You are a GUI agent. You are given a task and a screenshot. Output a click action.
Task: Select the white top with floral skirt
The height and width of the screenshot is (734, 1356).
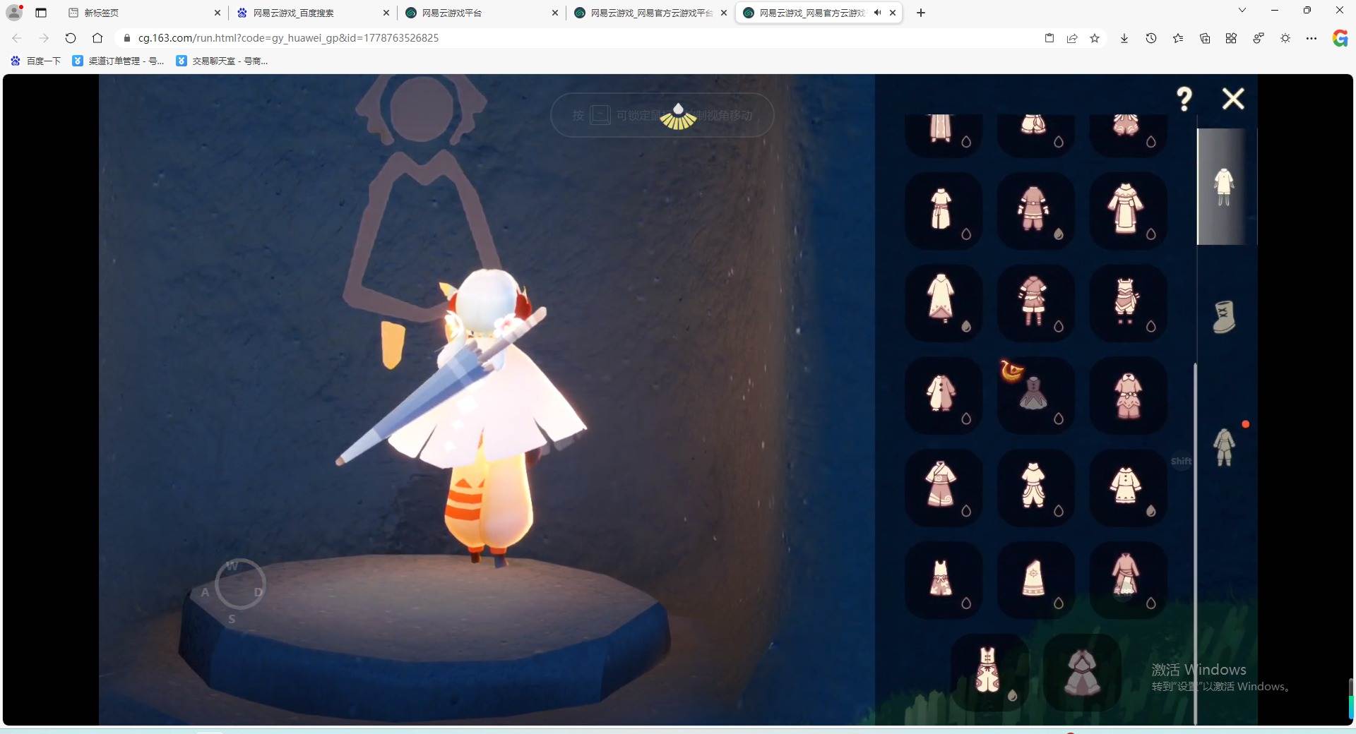pyautogui.click(x=944, y=580)
